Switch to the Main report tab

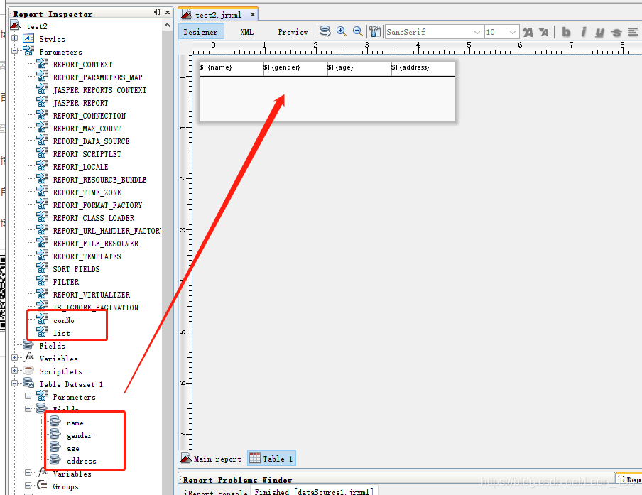click(211, 459)
